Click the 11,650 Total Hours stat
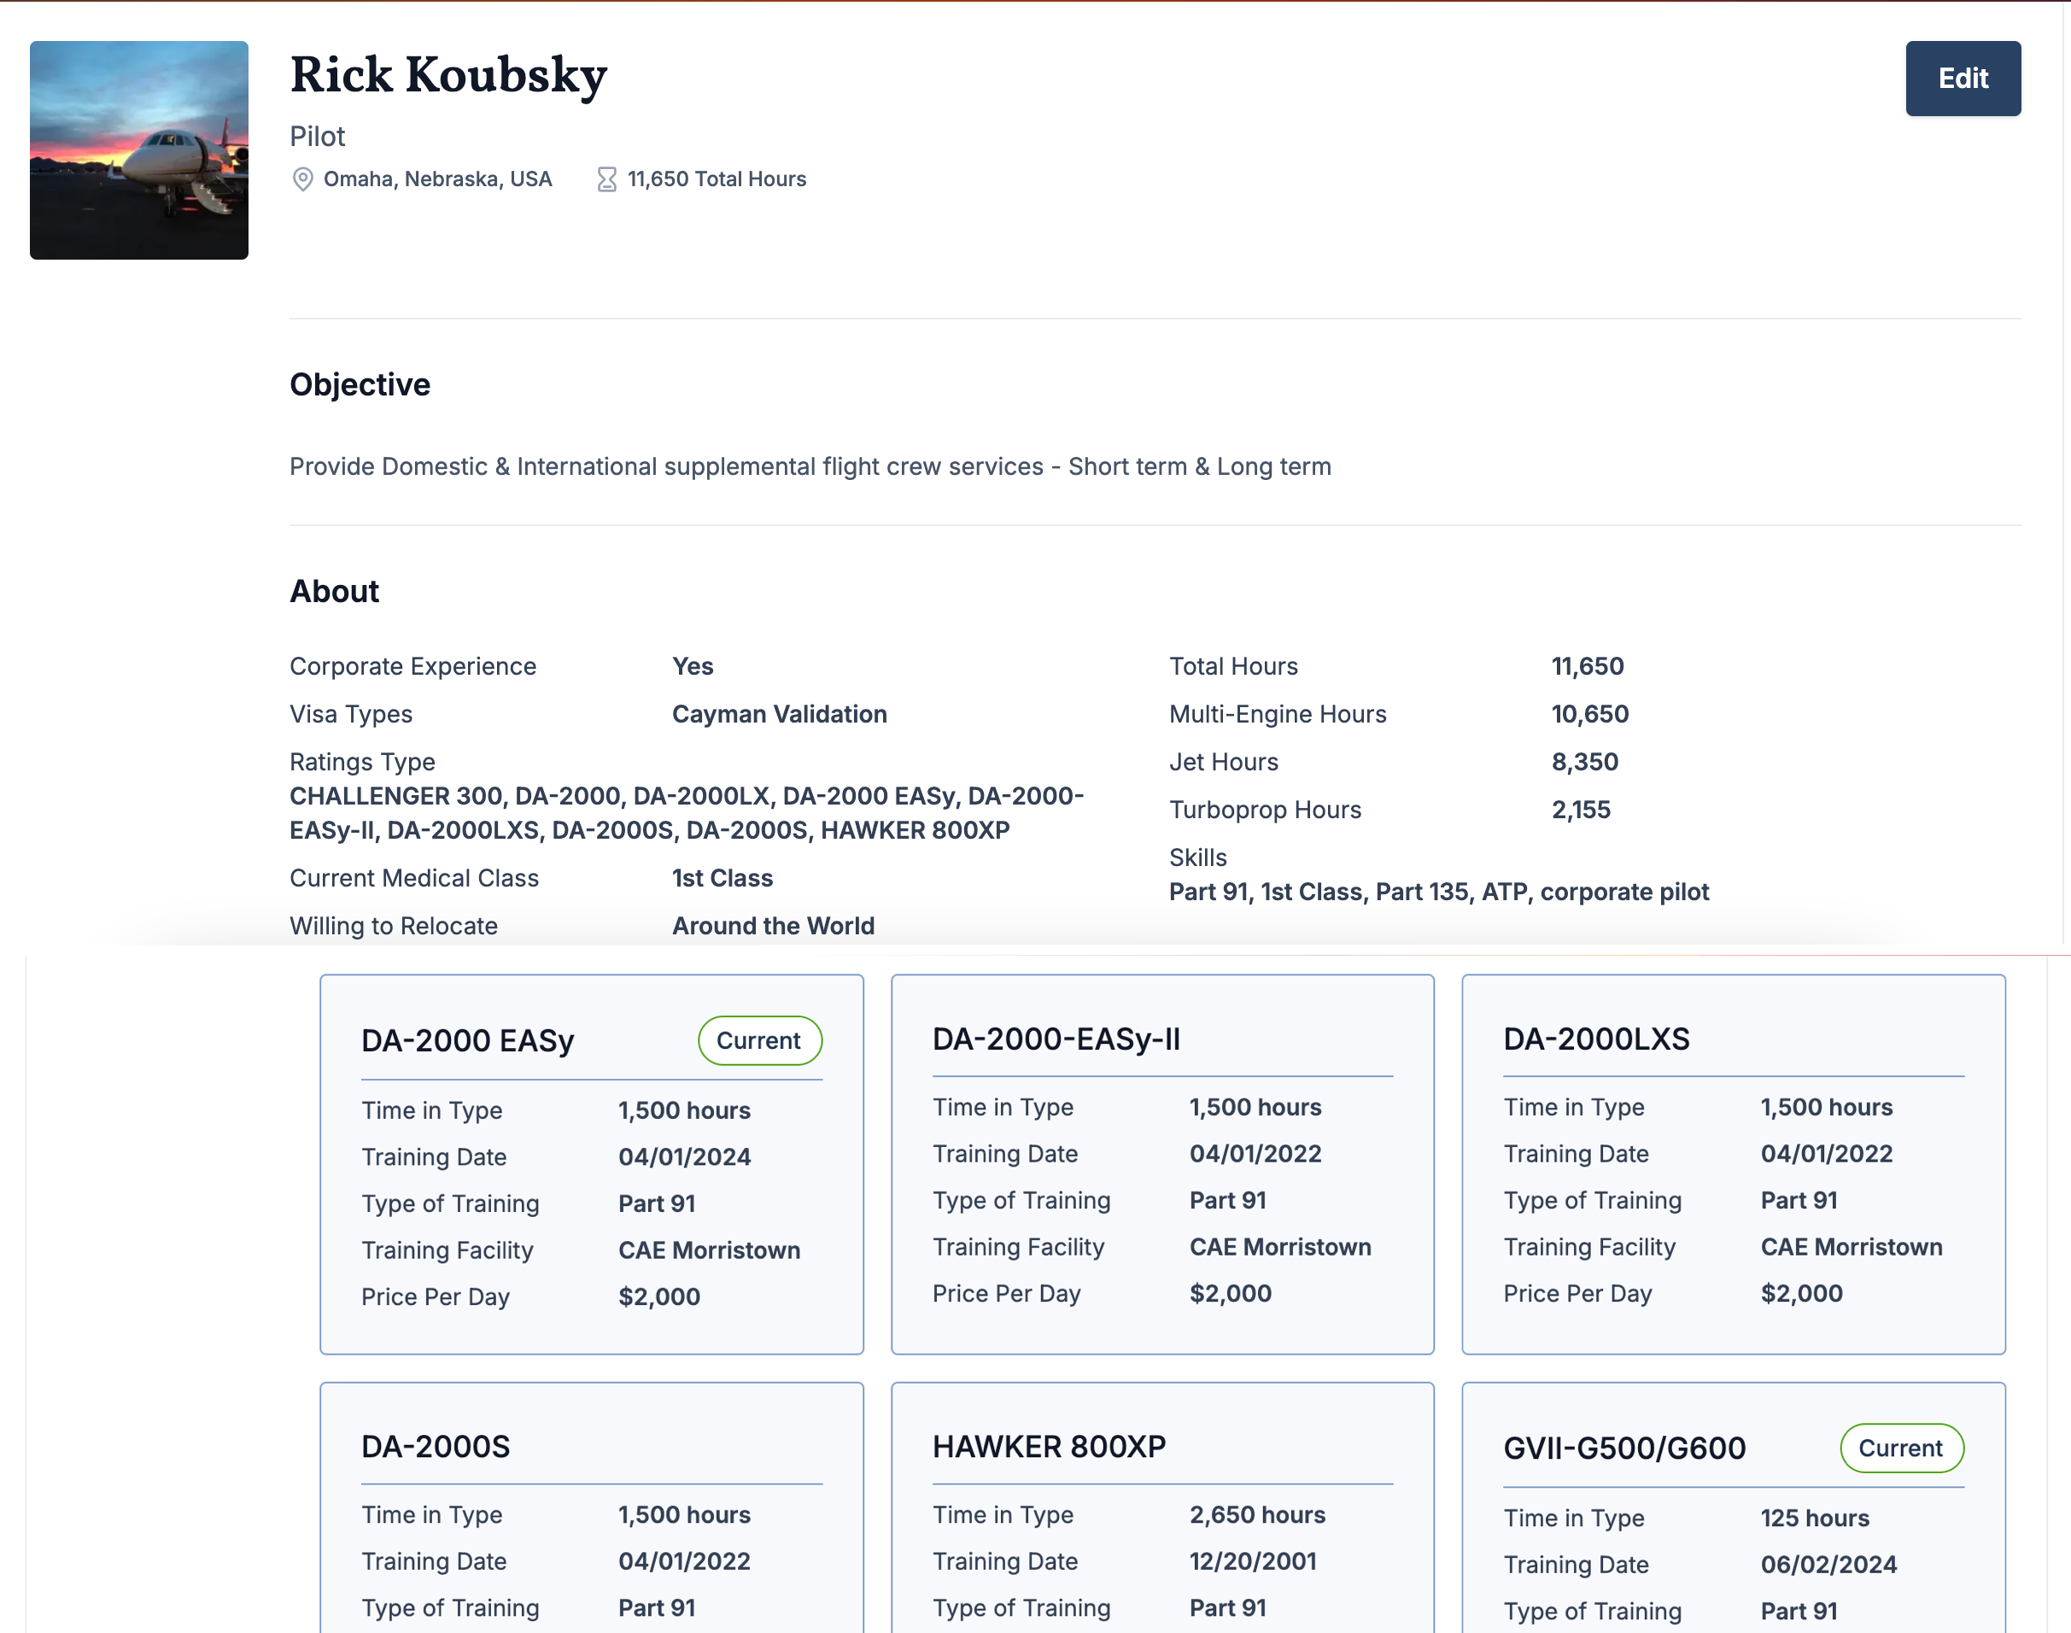Image resolution: width=2071 pixels, height=1633 pixels. (x=717, y=179)
